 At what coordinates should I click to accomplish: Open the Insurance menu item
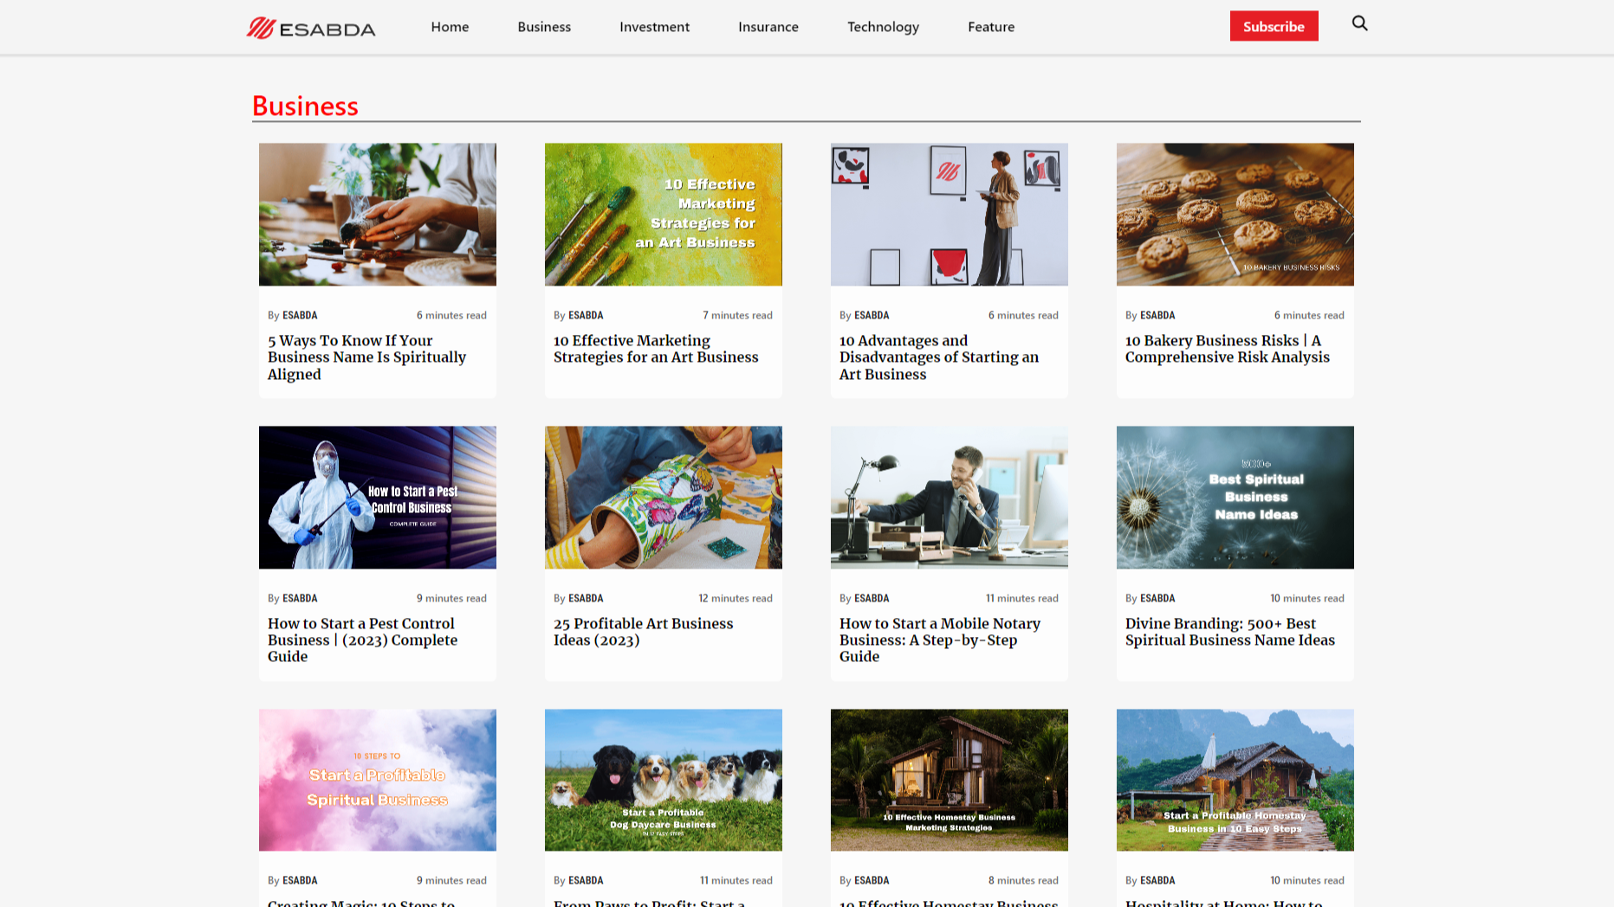[x=768, y=27]
